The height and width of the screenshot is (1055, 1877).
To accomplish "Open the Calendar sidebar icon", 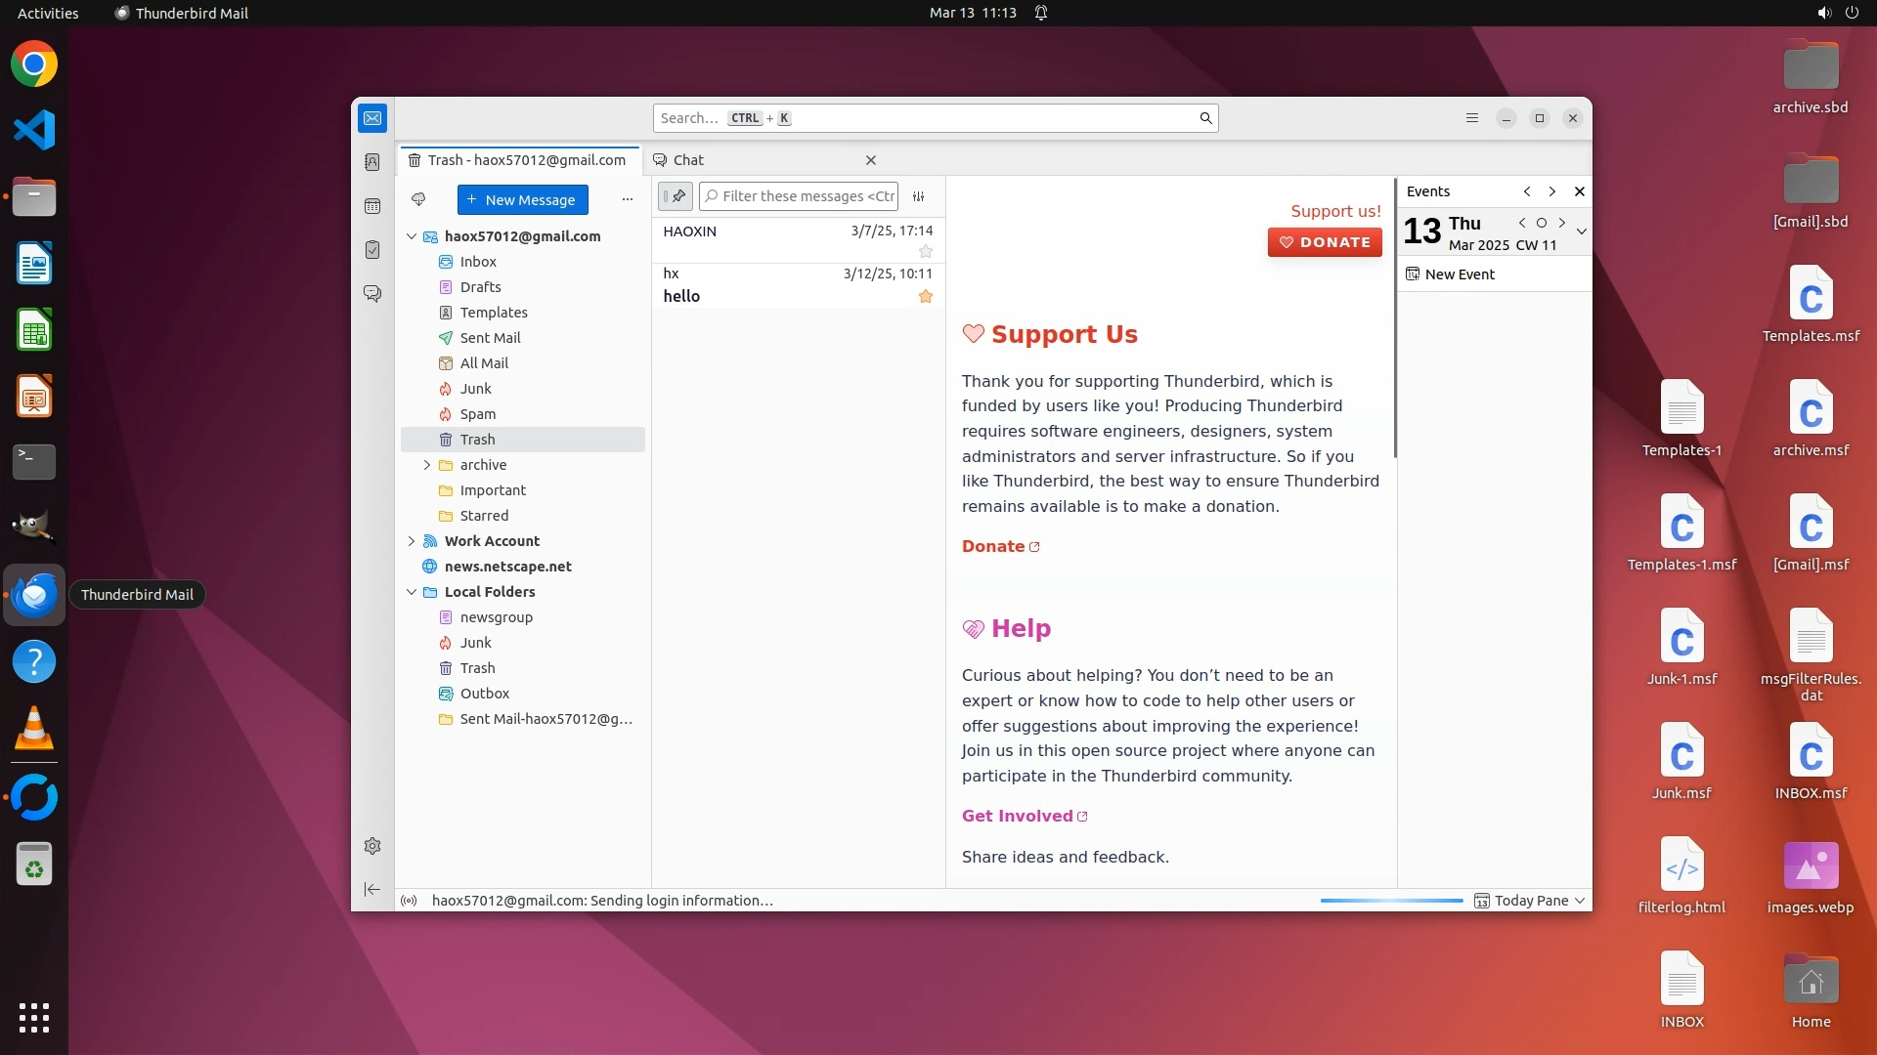I will click(372, 206).
